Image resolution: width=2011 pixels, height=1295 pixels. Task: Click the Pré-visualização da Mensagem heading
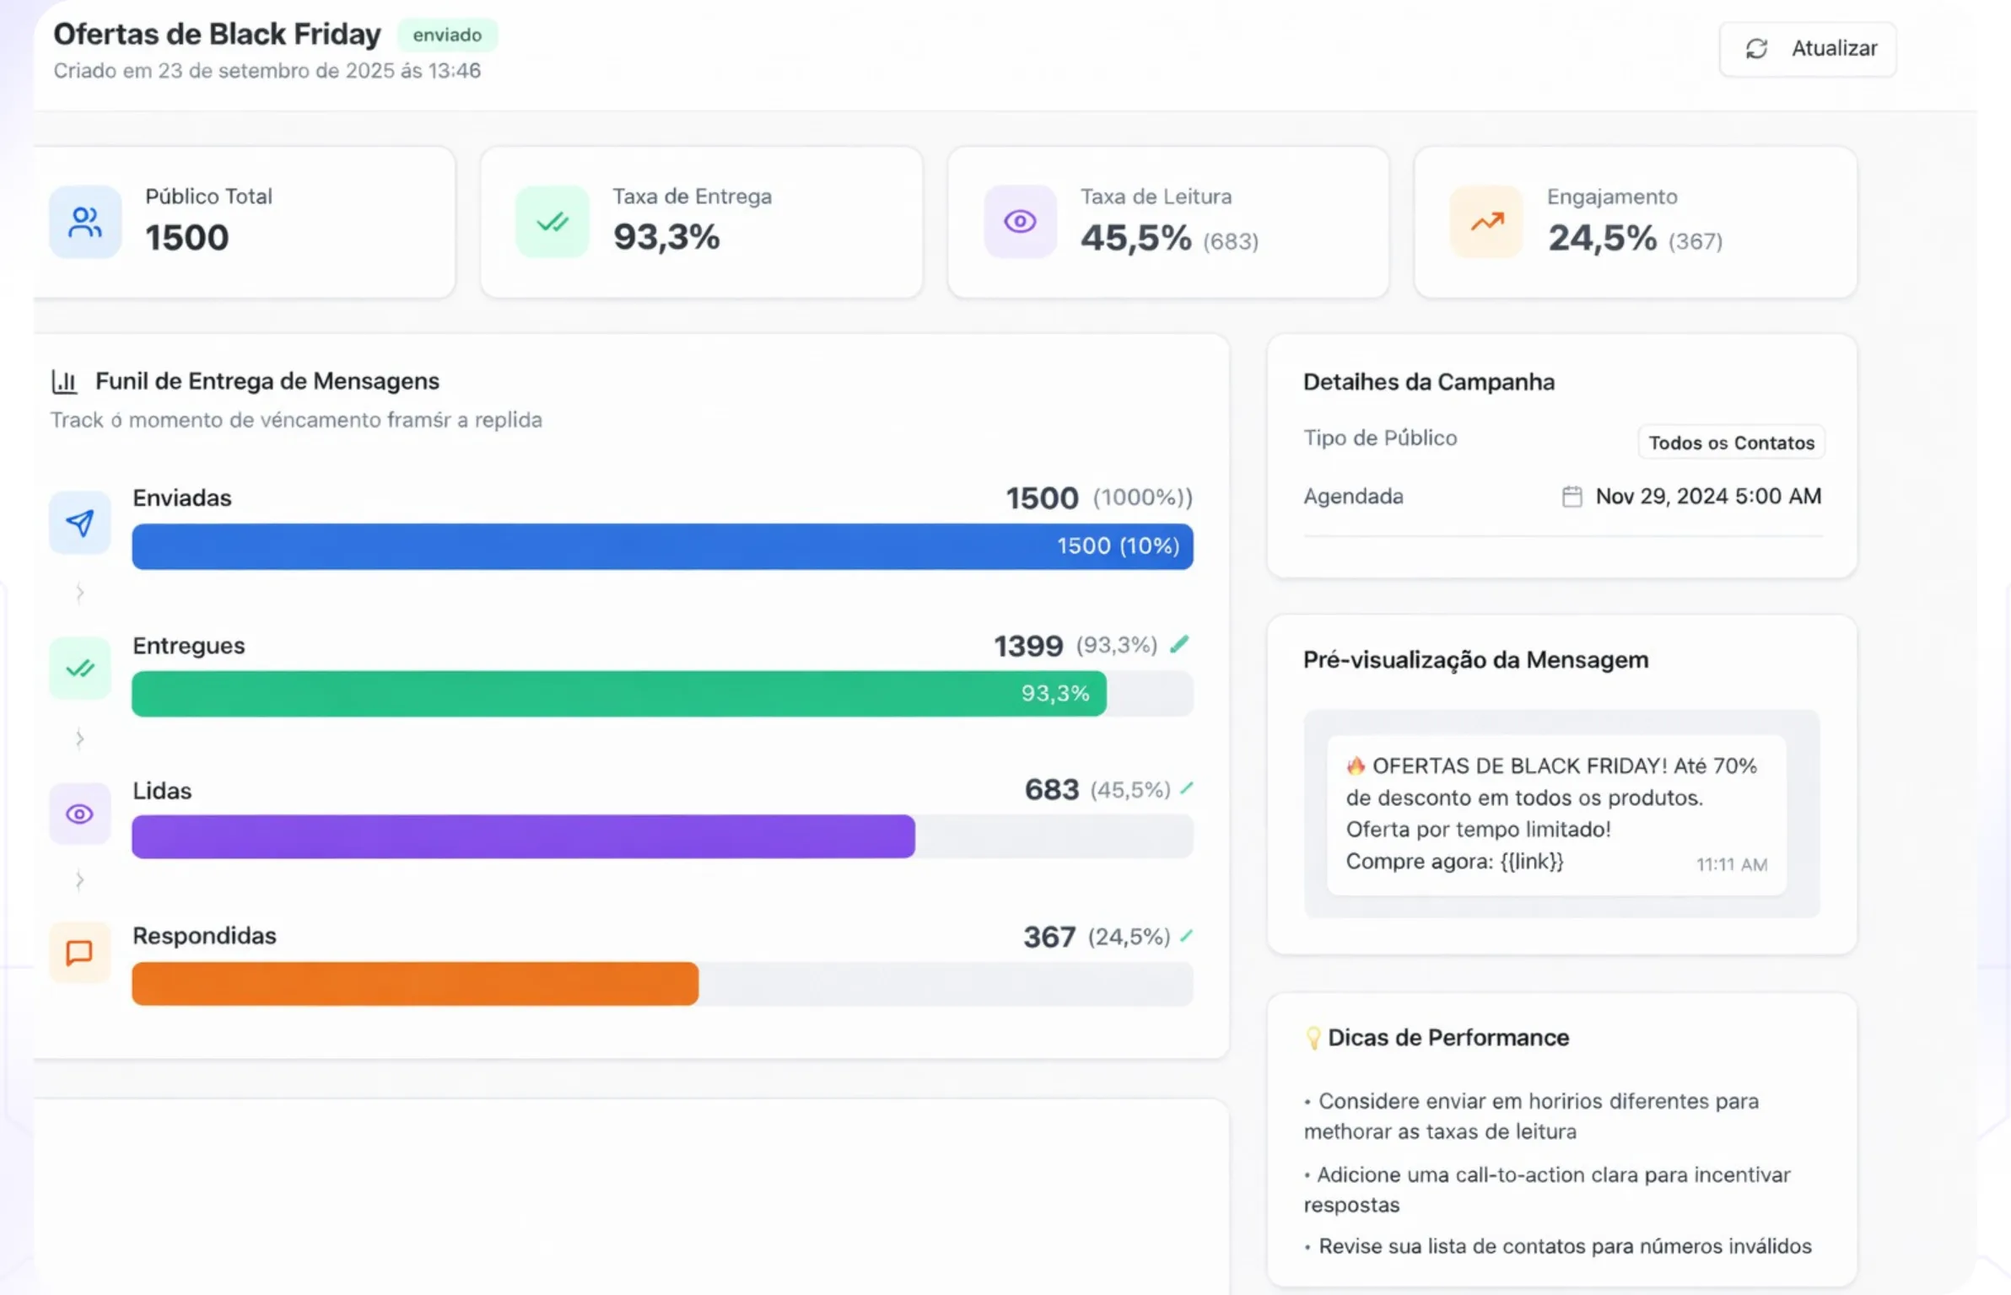pos(1475,659)
